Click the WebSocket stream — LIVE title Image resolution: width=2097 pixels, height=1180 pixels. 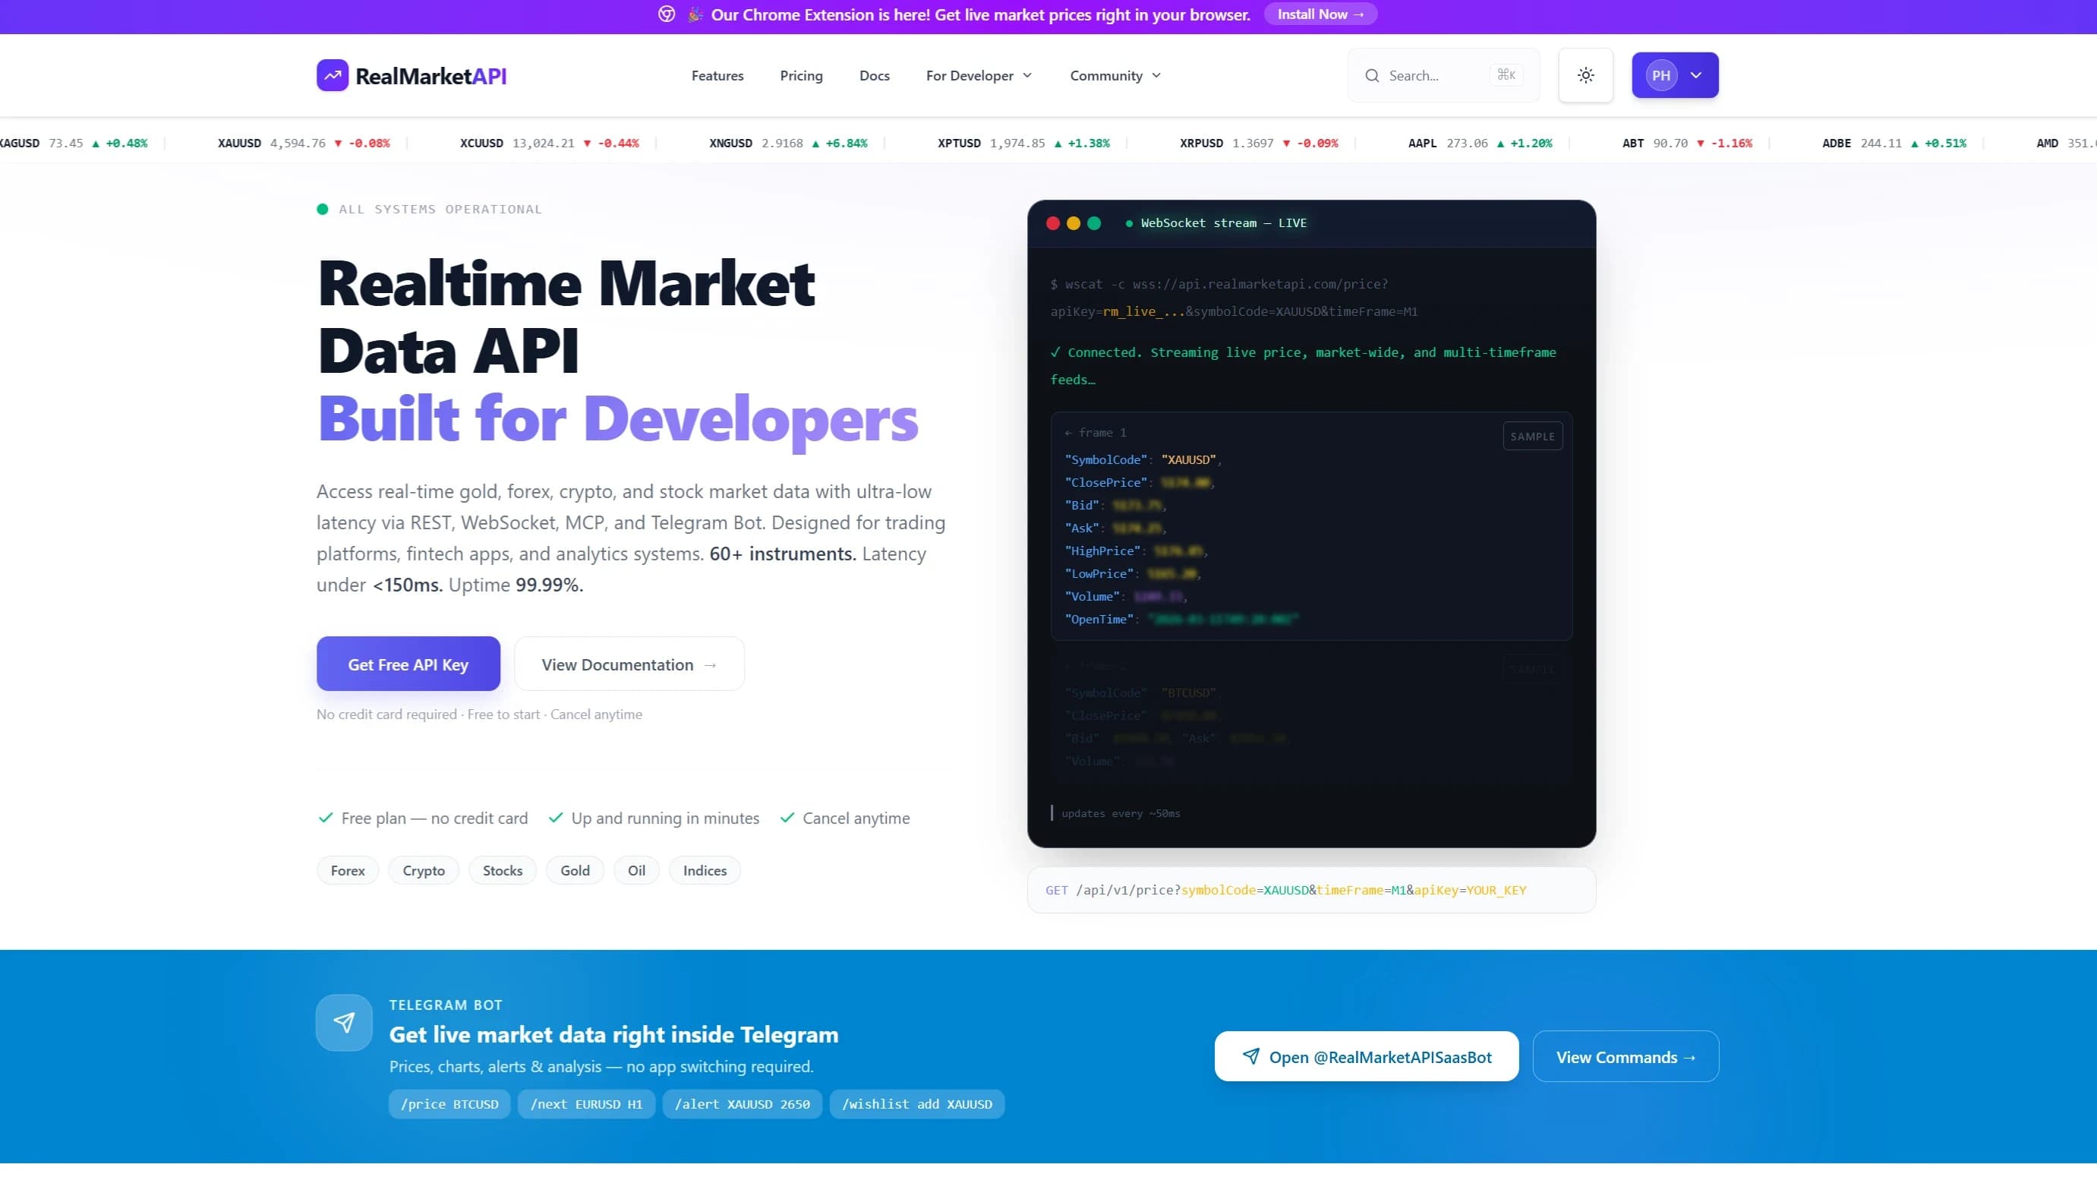[1222, 222]
